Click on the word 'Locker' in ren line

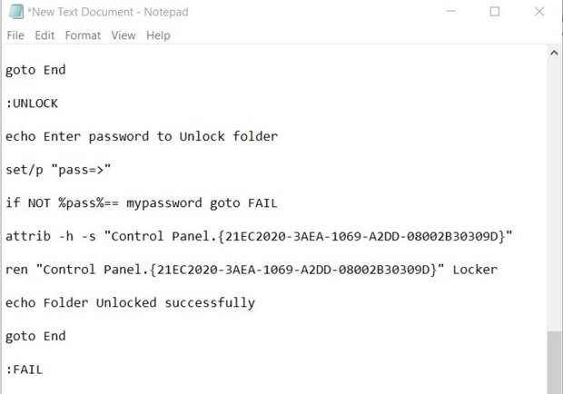point(475,270)
